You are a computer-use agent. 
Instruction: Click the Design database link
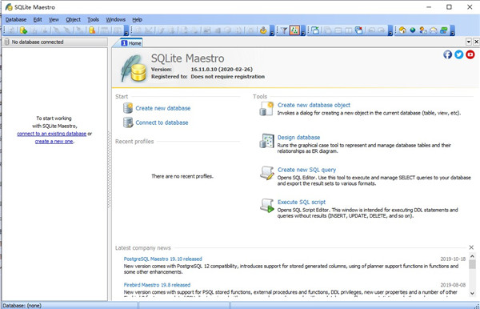[x=298, y=138]
